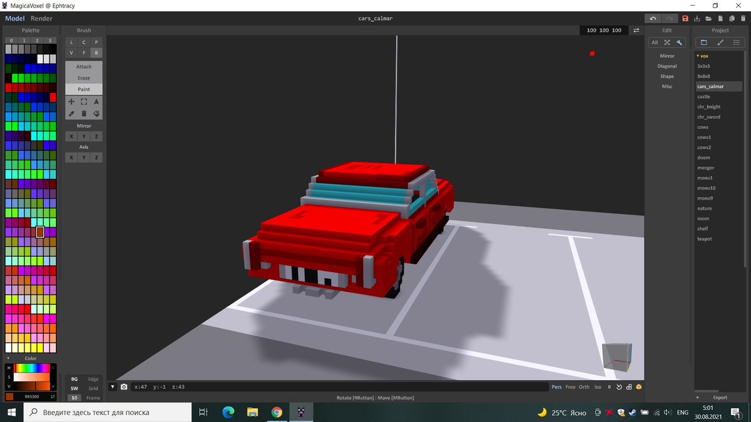Open the brush pattern view in Project
The width and height of the screenshot is (751, 422).
point(720,43)
